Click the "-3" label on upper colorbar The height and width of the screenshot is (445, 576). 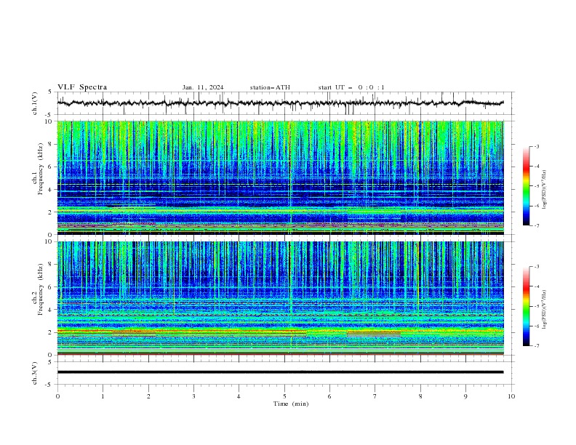point(536,146)
